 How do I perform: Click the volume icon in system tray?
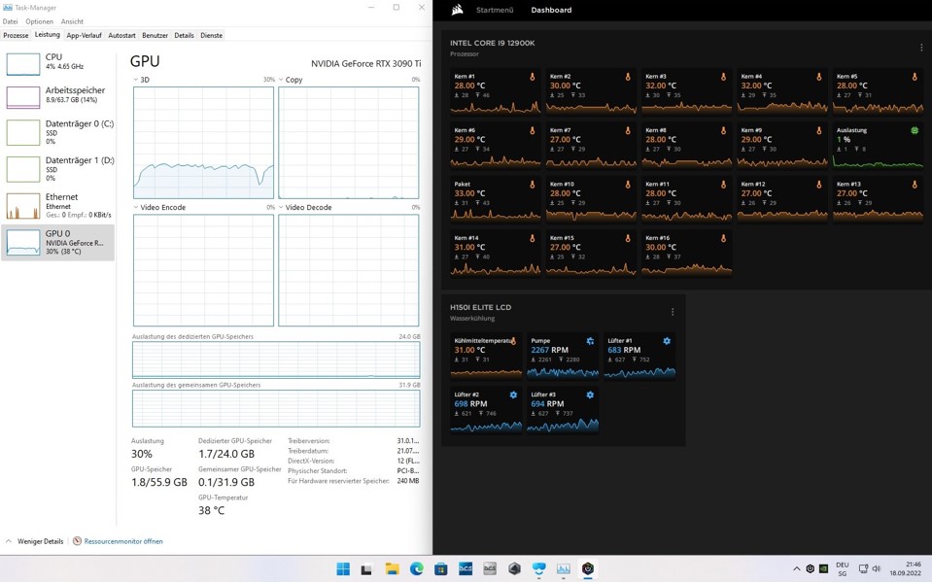(877, 568)
